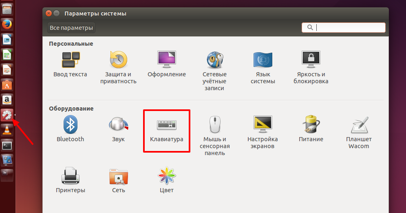406x213 pixels.
Task: Launch VLC media player from launcher
Action: 7,130
